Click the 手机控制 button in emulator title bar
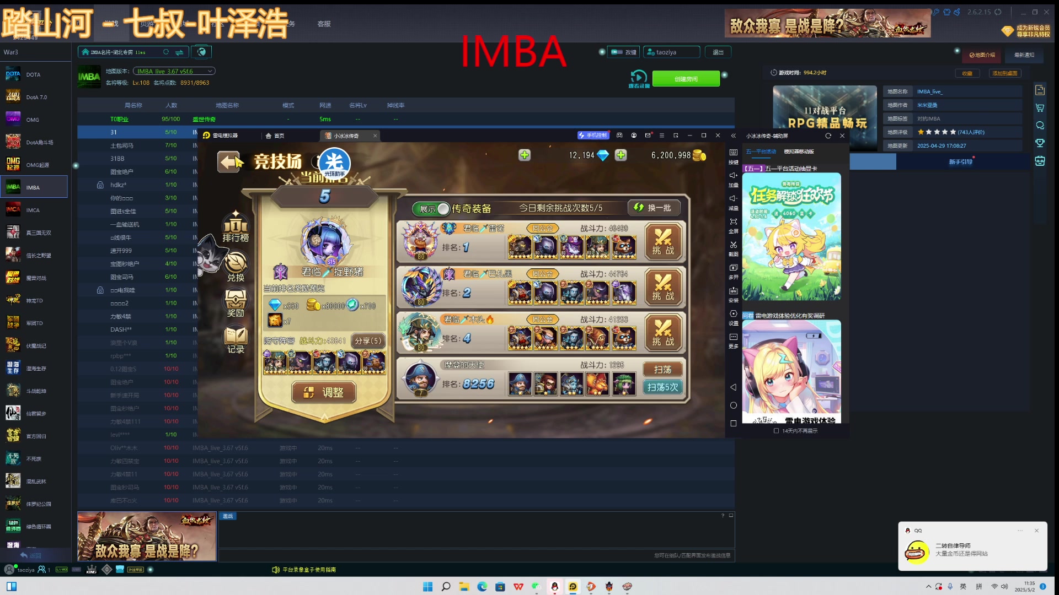This screenshot has width=1059, height=595. click(592, 136)
